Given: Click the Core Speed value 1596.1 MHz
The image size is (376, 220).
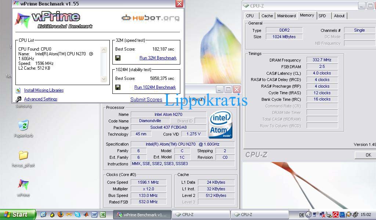Looking at the screenshot, I should [148, 182].
